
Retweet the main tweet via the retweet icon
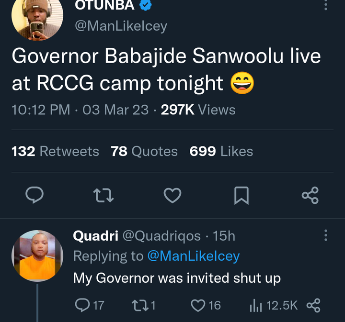[x=103, y=195]
